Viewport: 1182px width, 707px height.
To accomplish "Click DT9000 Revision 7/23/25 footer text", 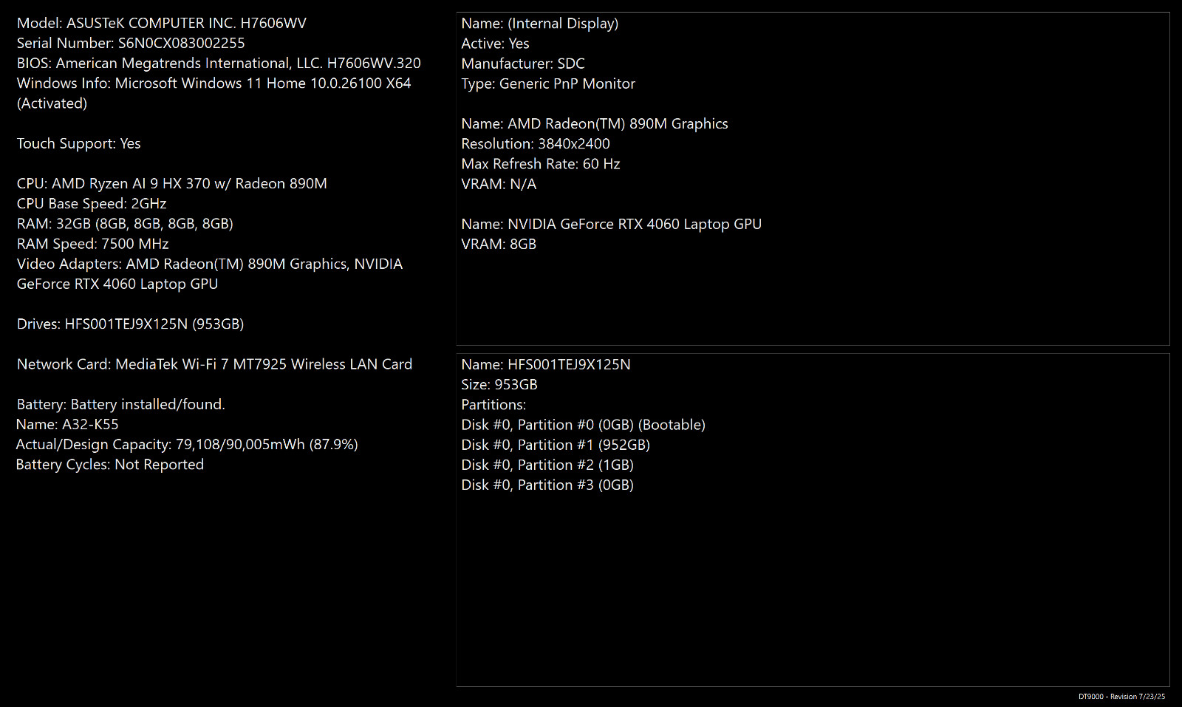I will (1121, 696).
